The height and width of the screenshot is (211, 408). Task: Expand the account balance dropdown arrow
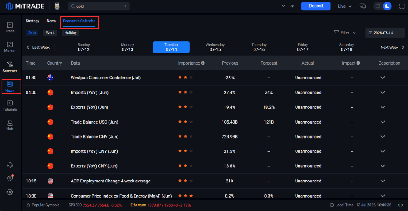tap(284, 6)
